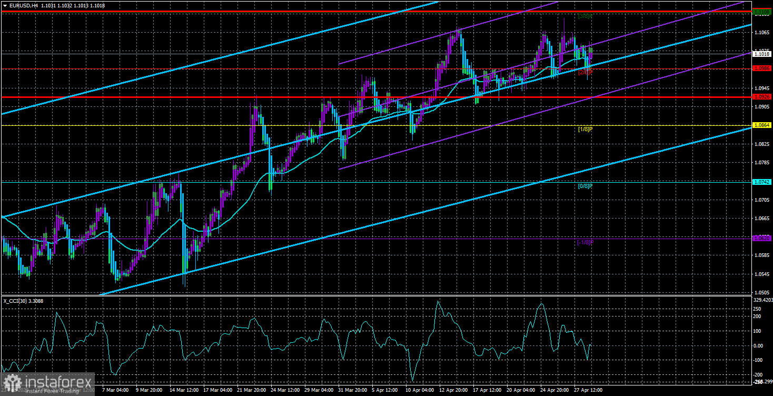Click the 24 Mar 12:00 time label
This screenshot has height=396, width=773.
click(285, 390)
